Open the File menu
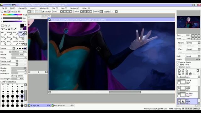This screenshot has height=113, width=201. pos(4,8)
